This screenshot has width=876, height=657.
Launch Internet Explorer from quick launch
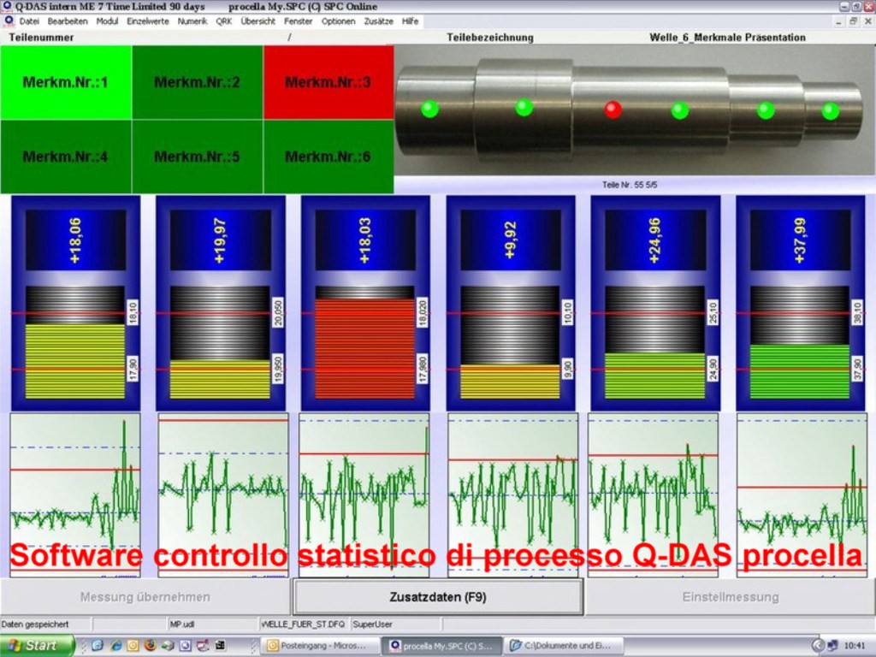[115, 646]
